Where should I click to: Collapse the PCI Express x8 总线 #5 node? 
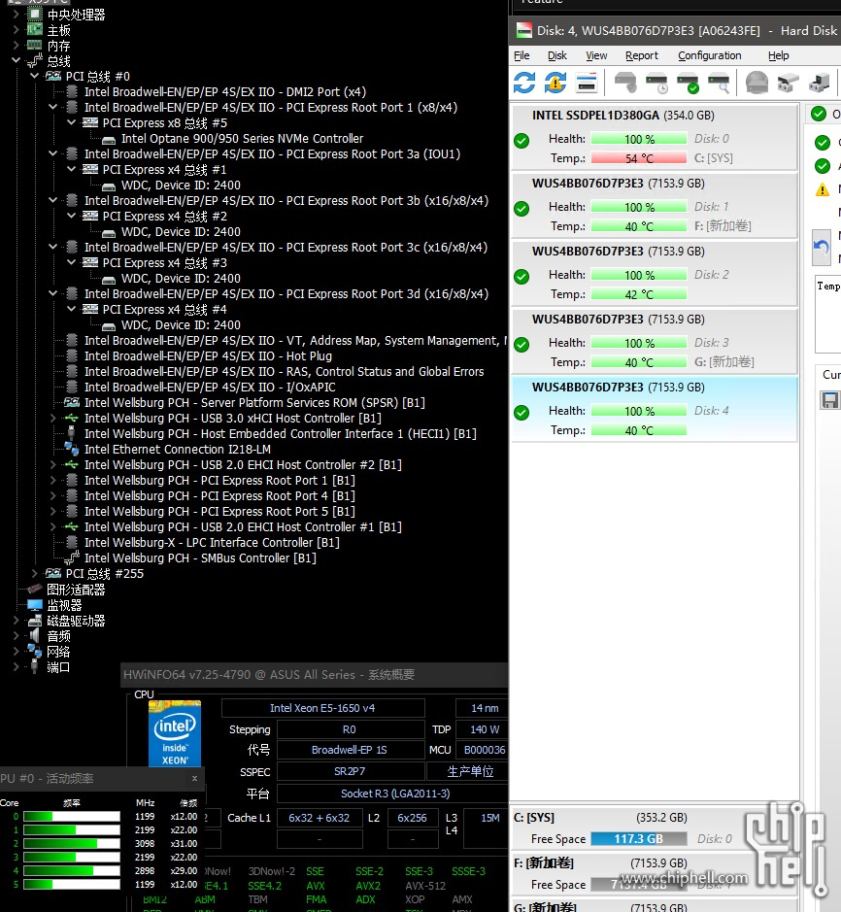pyautogui.click(x=72, y=122)
